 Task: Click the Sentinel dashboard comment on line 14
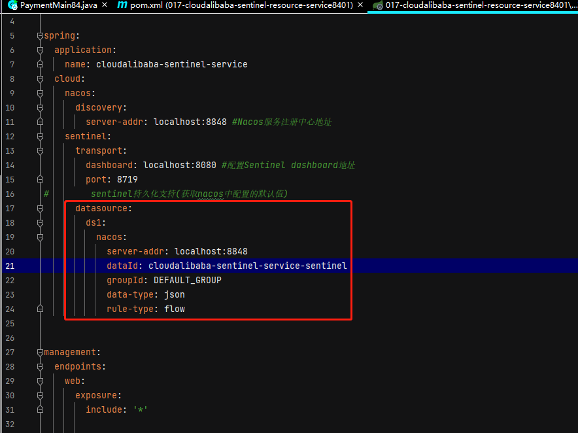pos(288,165)
